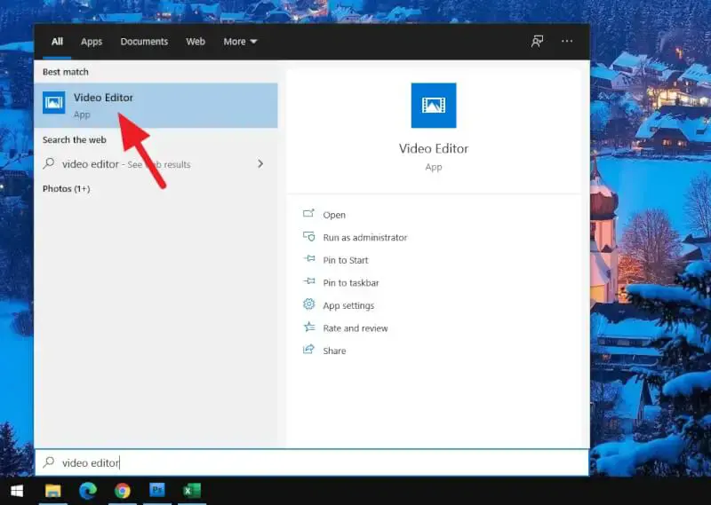Expand the Photos (1+) category
The width and height of the screenshot is (711, 505).
(66, 188)
